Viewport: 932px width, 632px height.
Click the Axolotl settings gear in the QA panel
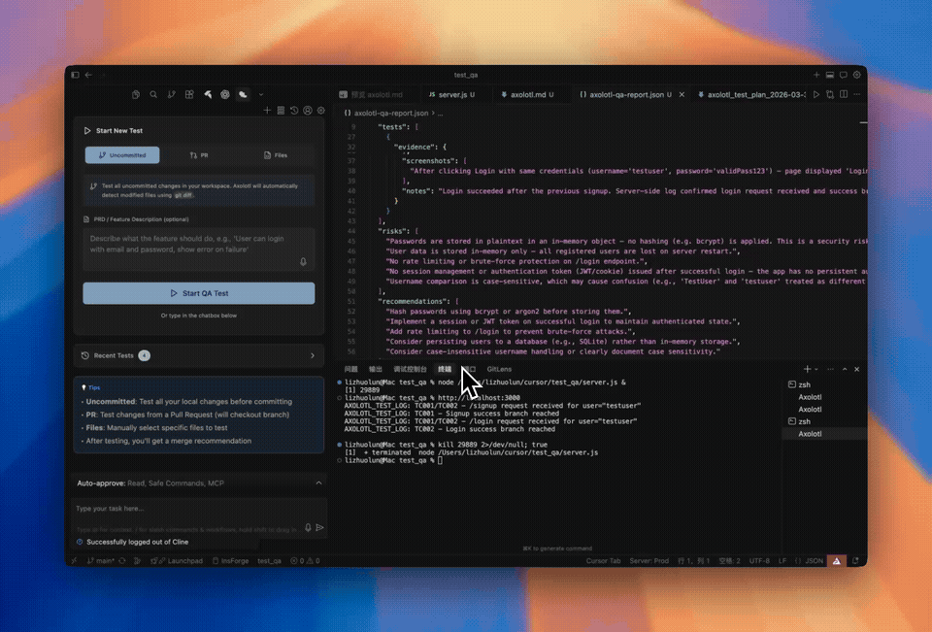pos(320,111)
